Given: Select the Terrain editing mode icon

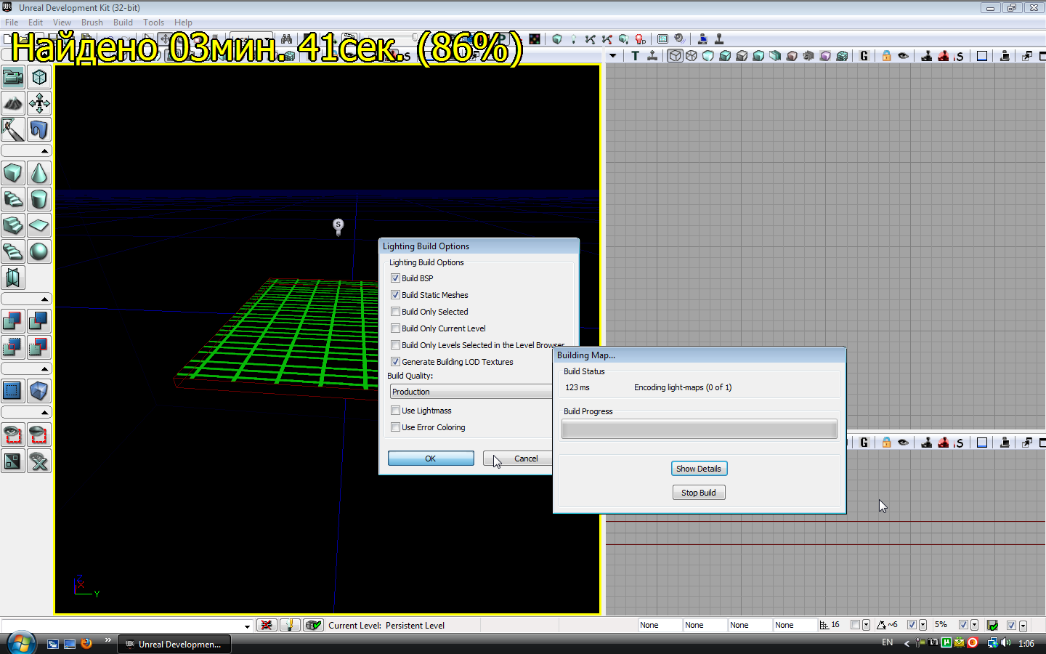Looking at the screenshot, I should click(13, 103).
